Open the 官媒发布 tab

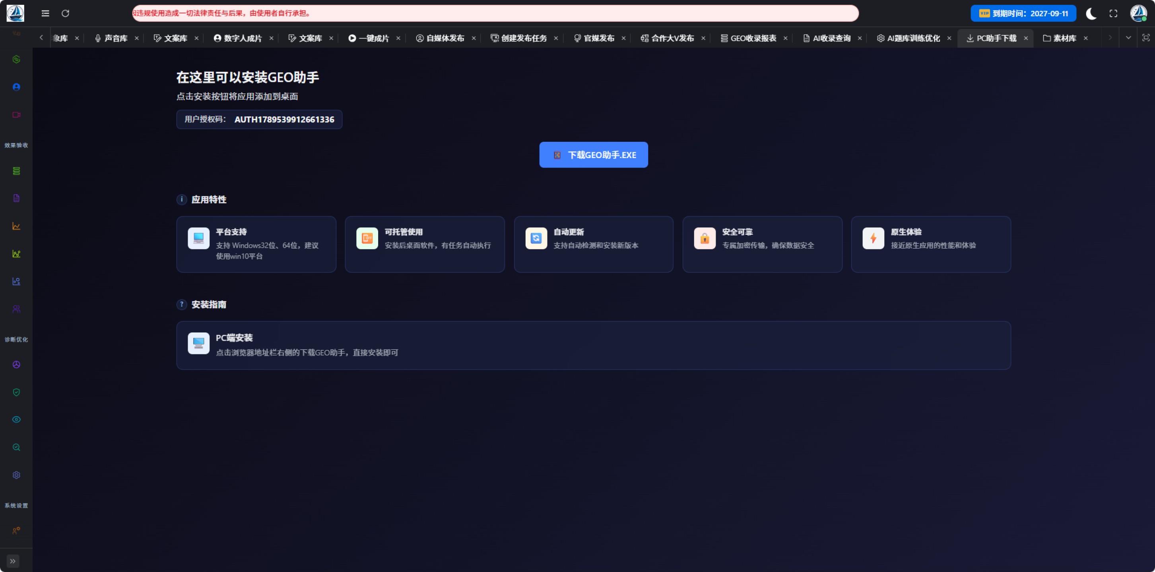click(x=594, y=39)
